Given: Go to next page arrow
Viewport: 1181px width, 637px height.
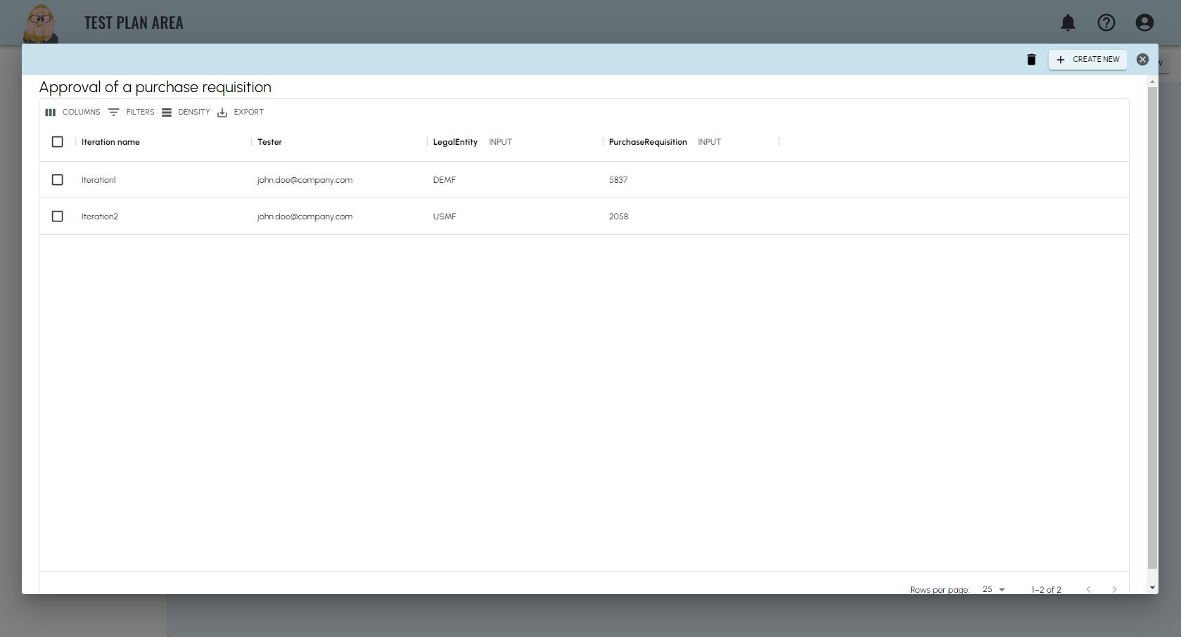Looking at the screenshot, I should (x=1114, y=589).
